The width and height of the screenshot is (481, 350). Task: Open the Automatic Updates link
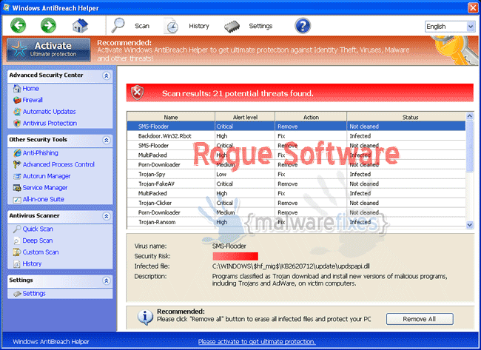49,112
